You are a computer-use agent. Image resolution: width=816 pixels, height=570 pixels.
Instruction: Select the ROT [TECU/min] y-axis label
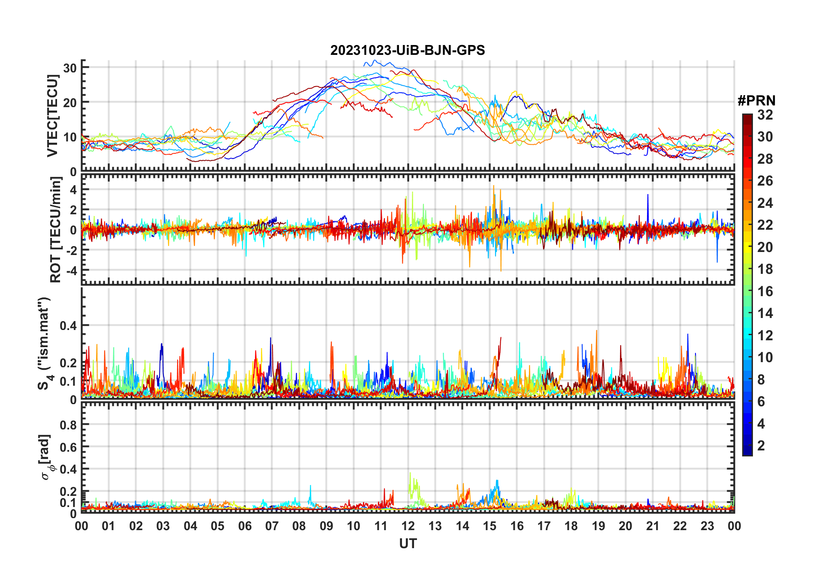pyautogui.click(x=56, y=230)
